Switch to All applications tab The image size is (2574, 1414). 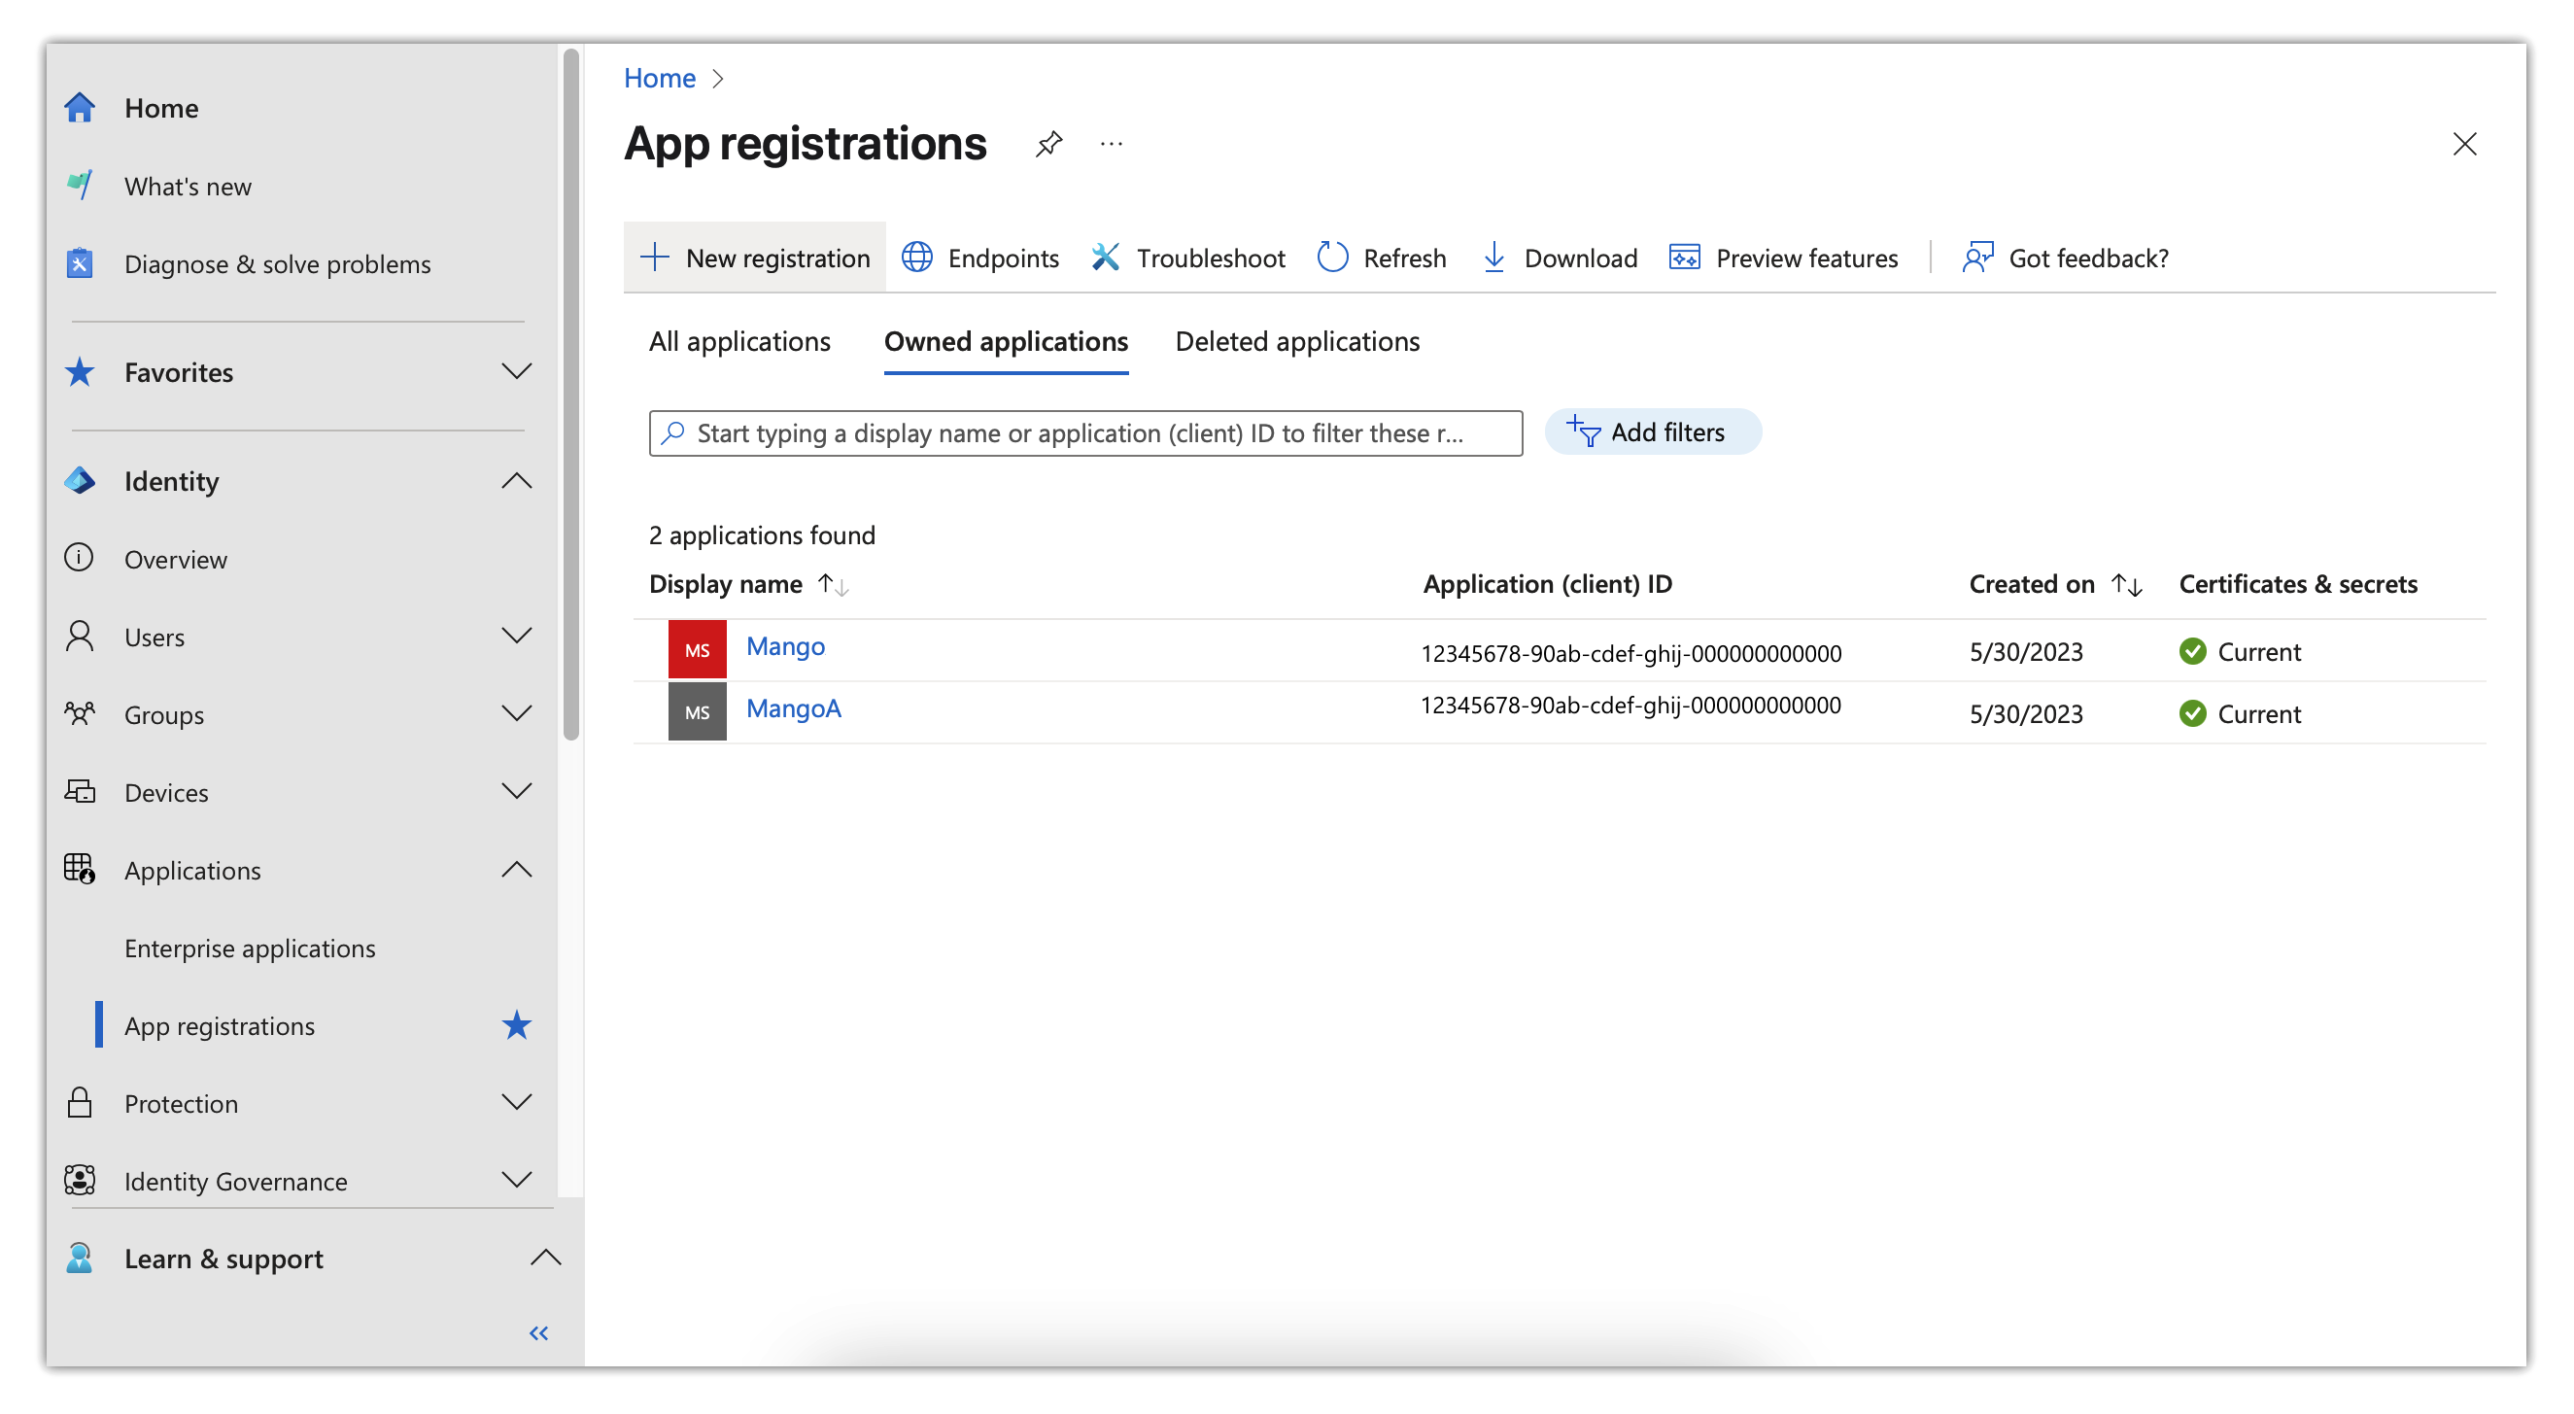tap(739, 342)
